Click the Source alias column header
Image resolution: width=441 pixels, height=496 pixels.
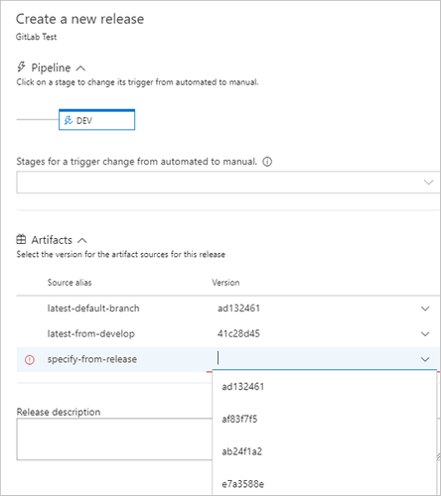click(70, 283)
